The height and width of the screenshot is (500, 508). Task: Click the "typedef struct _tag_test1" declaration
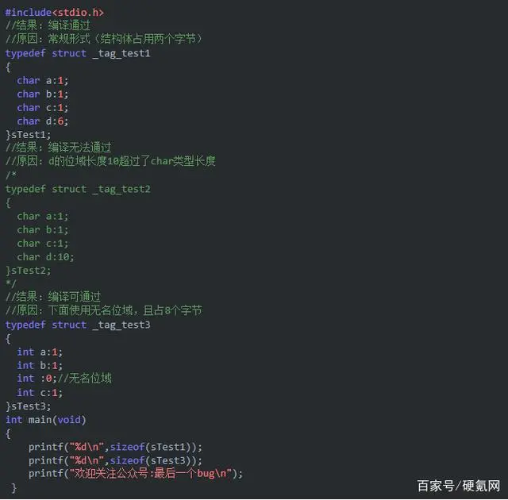77,53
